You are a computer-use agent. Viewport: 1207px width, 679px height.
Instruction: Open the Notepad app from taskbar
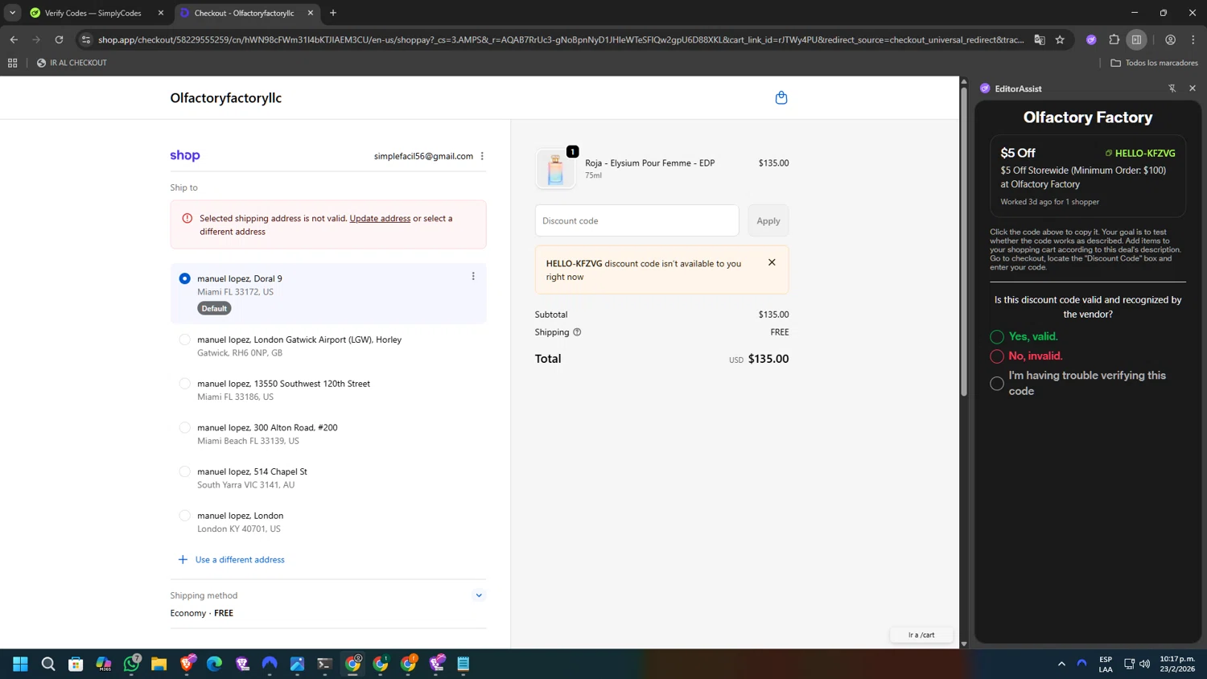click(x=463, y=664)
